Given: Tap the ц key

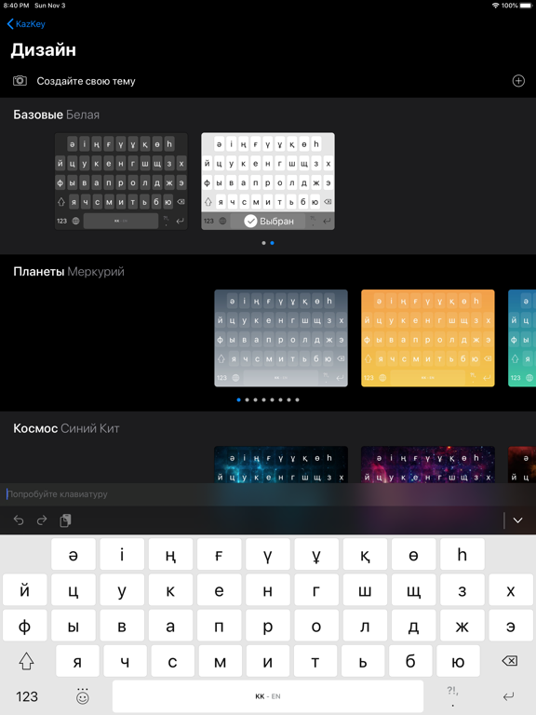Looking at the screenshot, I should click(74, 589).
